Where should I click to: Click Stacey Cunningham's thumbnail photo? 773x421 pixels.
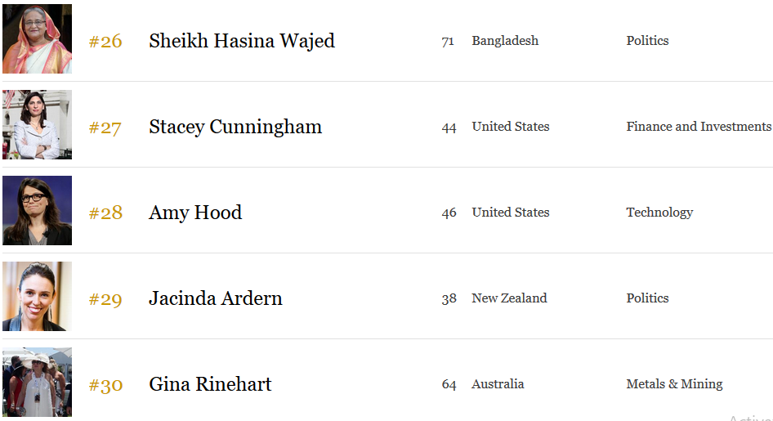(x=37, y=125)
